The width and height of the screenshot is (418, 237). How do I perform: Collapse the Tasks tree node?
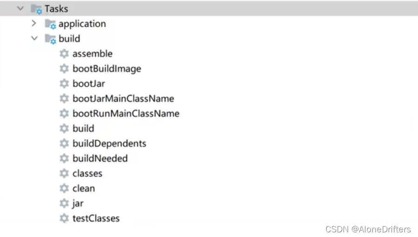point(20,8)
